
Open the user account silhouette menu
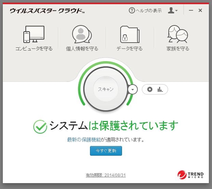tap(173, 10)
